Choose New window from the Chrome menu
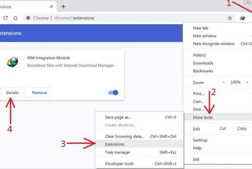 (217, 36)
